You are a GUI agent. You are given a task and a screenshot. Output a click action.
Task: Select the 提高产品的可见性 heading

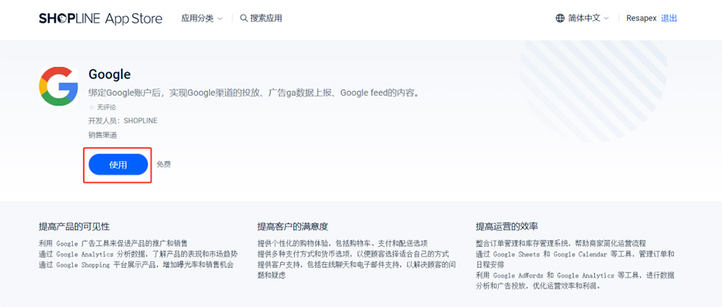pyautogui.click(x=74, y=226)
